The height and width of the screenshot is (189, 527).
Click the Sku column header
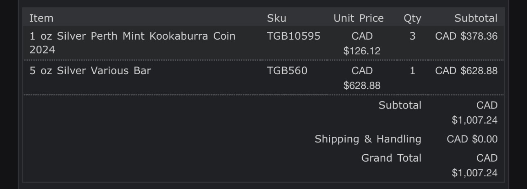click(x=277, y=18)
